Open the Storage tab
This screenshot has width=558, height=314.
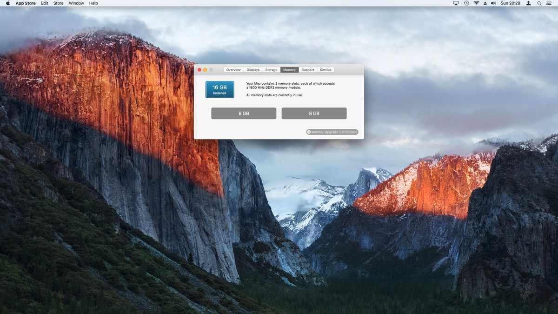click(x=271, y=69)
